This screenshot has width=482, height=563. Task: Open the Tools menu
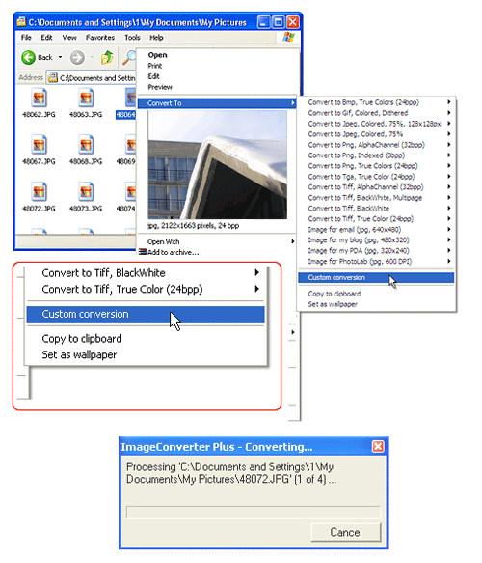(x=132, y=38)
